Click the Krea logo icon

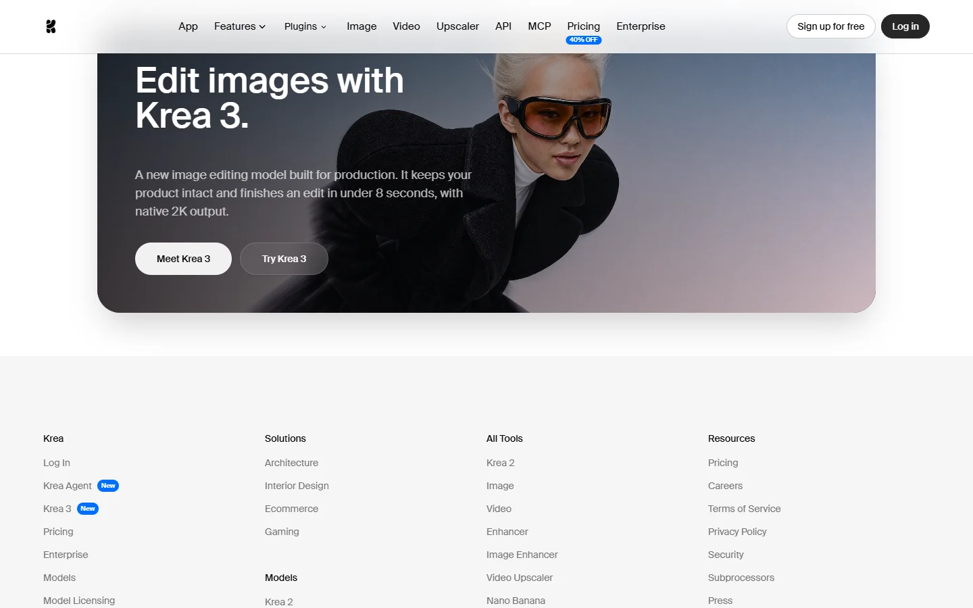(x=51, y=26)
